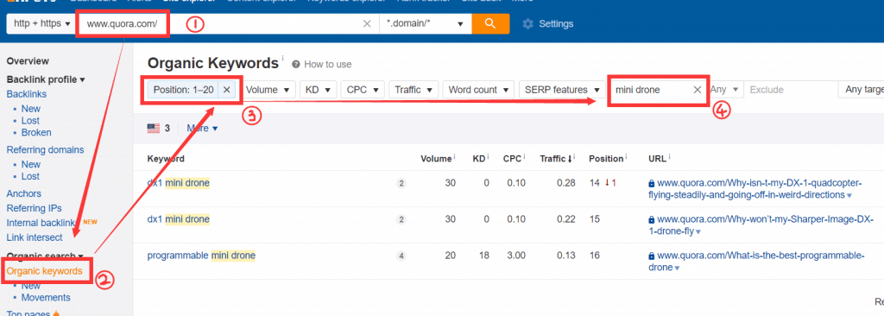The height and width of the screenshot is (316, 884).
Task: Open the SERP features badge for programmable mini drone
Action: click(x=401, y=256)
